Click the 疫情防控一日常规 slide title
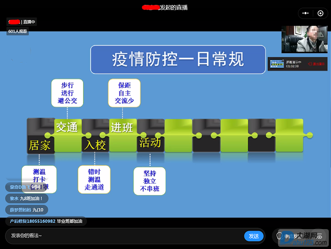331x249 pixels. tap(178, 59)
